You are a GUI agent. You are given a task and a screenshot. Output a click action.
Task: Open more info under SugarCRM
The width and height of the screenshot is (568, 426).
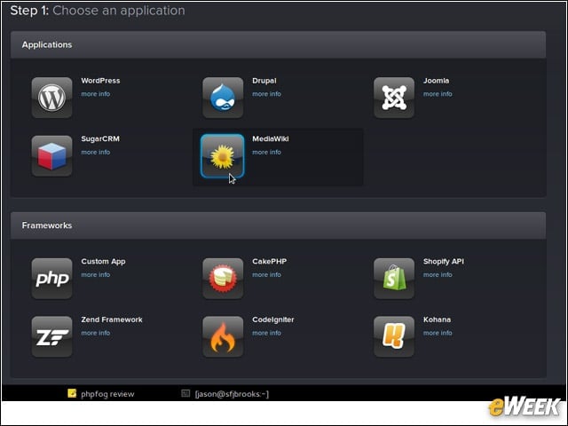click(96, 152)
